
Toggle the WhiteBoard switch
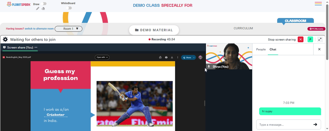(69, 8)
